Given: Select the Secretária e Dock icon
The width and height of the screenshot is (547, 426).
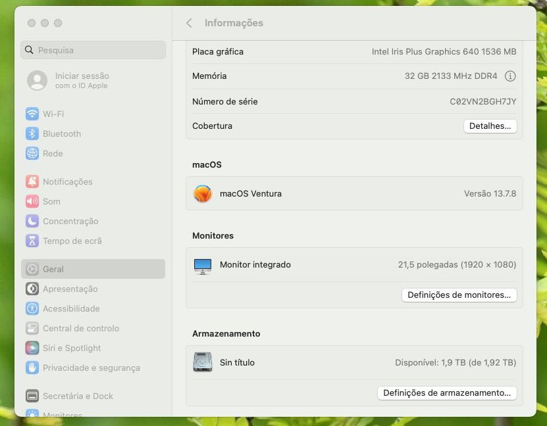Looking at the screenshot, I should [32, 396].
